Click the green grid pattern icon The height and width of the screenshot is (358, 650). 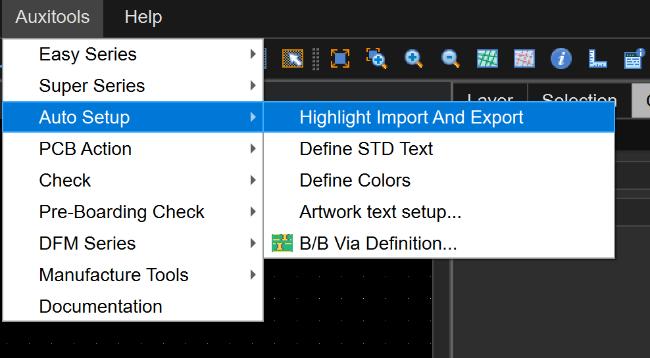coord(488,59)
